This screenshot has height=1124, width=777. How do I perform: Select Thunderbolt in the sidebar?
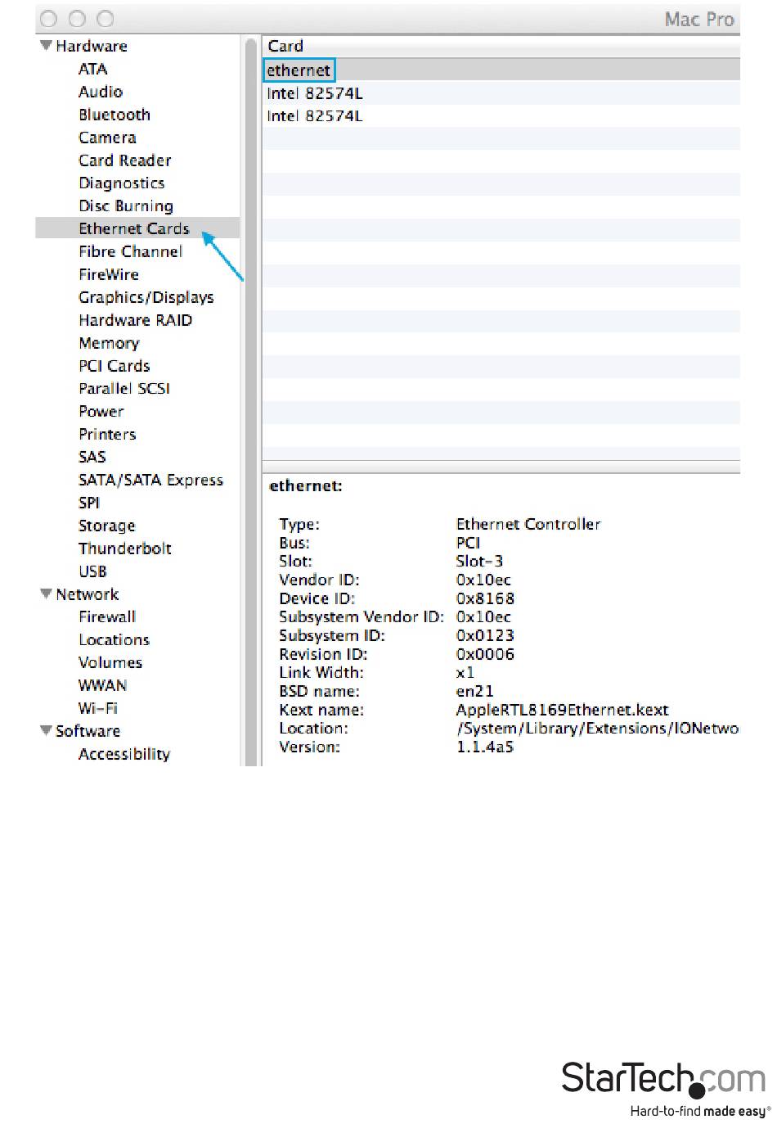point(125,548)
